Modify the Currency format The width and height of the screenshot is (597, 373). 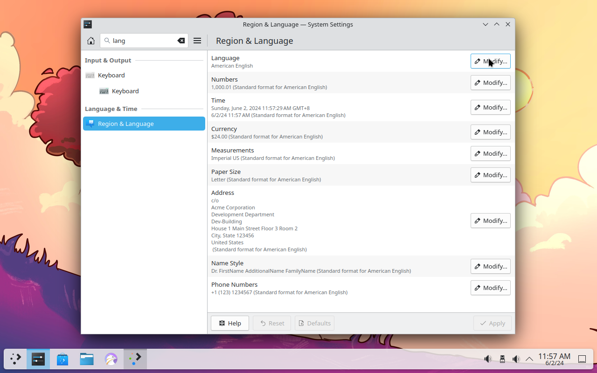coord(491,132)
